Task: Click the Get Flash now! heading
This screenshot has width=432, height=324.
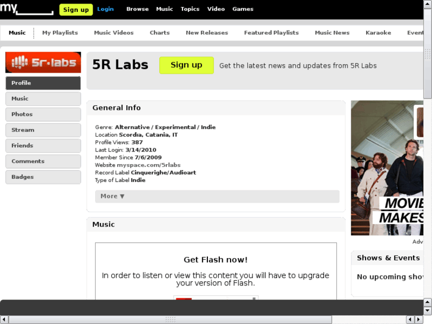Action: click(216, 260)
